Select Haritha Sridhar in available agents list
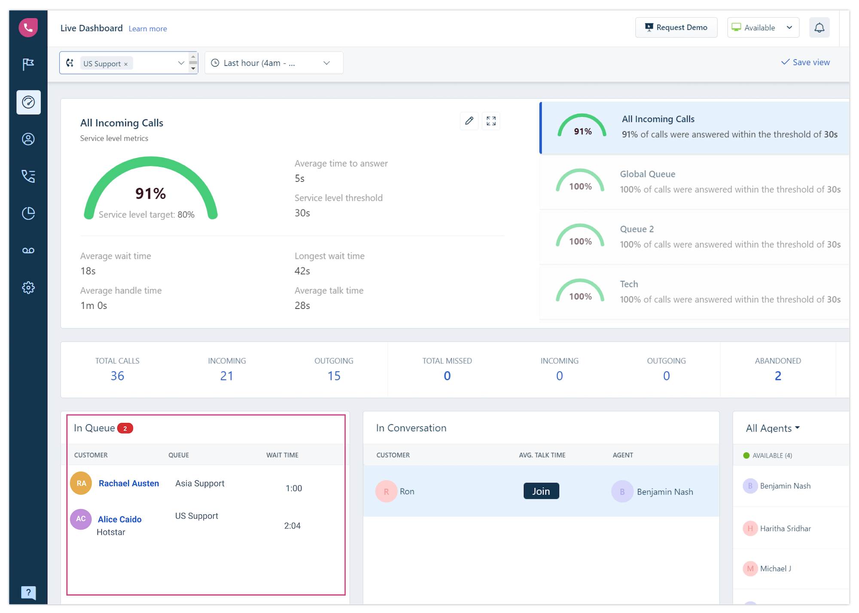Viewport: 859px width, 613px height. (785, 528)
